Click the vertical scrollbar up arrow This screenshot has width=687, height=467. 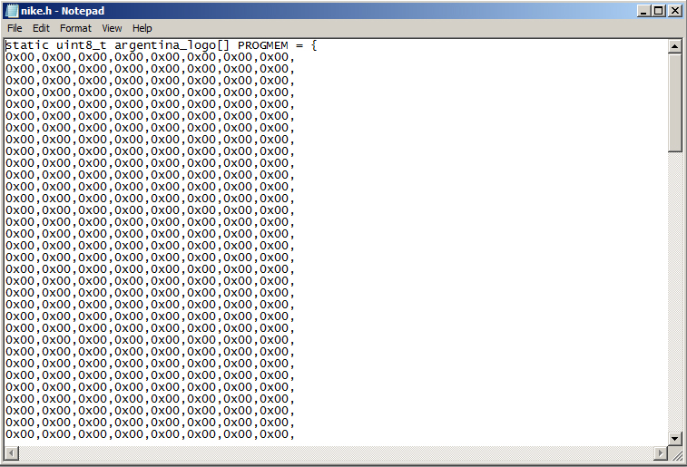(x=674, y=46)
